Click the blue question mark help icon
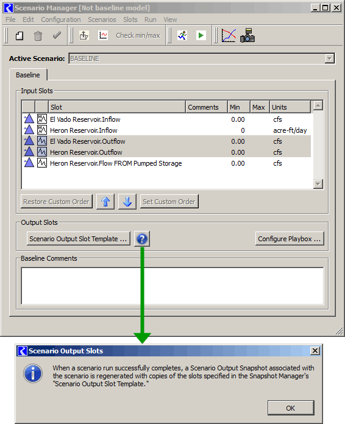345x424 pixels. pyautogui.click(x=142, y=239)
